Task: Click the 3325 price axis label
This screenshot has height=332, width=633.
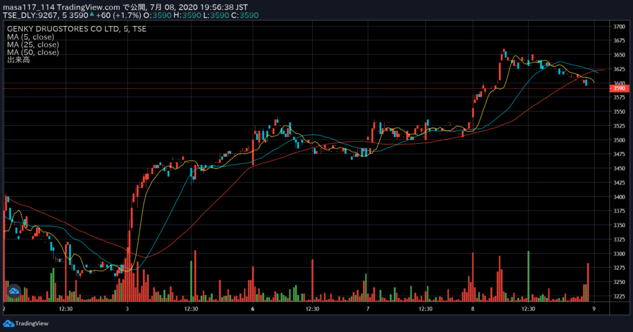Action: 619,239
